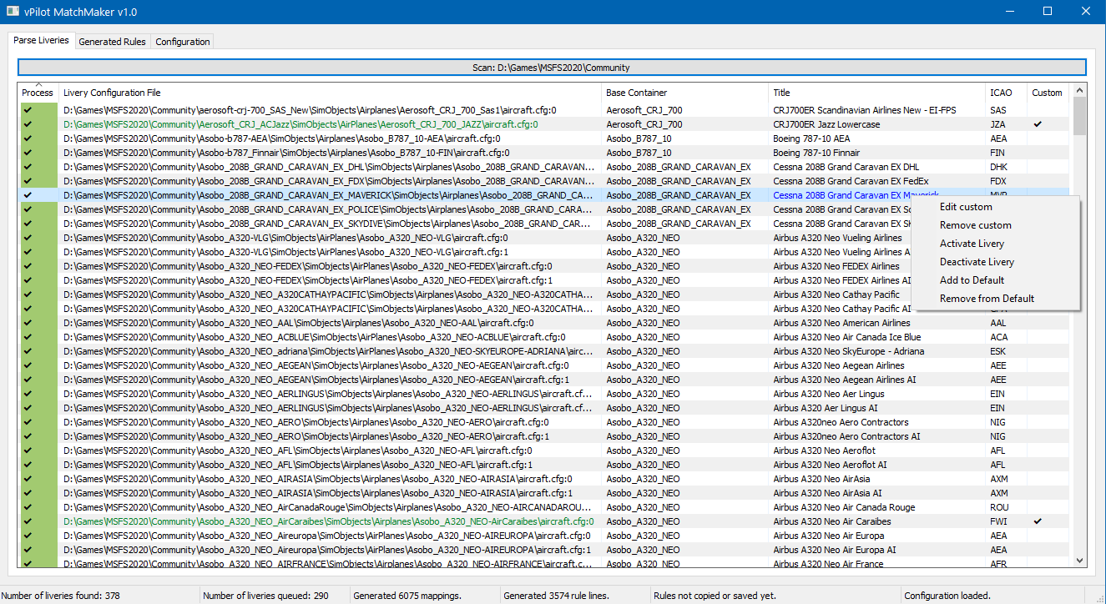The image size is (1106, 604).
Task: Toggle Process check for Boeing 787-10 AEA row
Action: click(28, 138)
